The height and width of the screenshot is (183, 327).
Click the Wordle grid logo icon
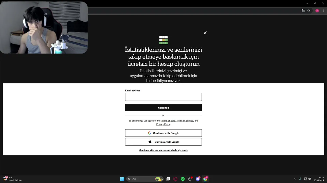pyautogui.click(x=163, y=40)
